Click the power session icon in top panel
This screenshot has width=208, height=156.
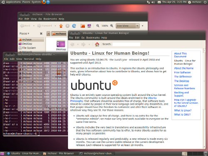click(205, 2)
